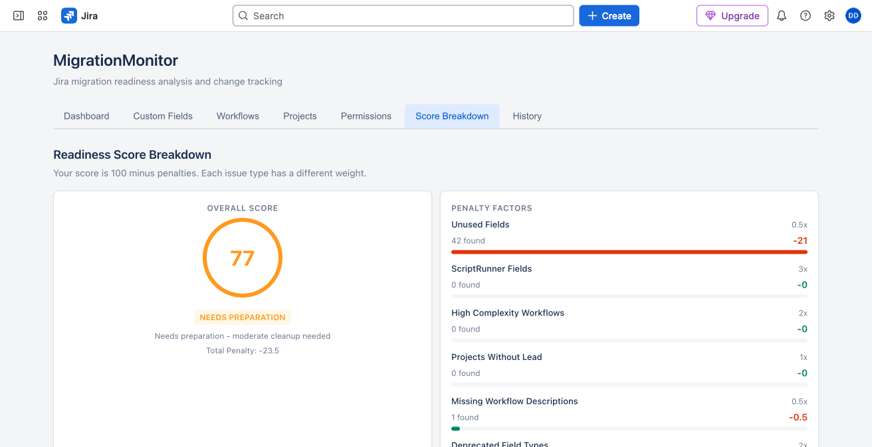The height and width of the screenshot is (447, 872).
Task: Click the Unused Fields red progress bar
Action: [629, 252]
